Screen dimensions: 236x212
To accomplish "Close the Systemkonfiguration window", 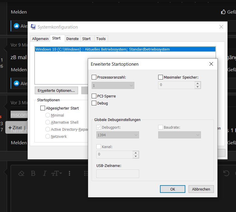I will coord(221,27).
